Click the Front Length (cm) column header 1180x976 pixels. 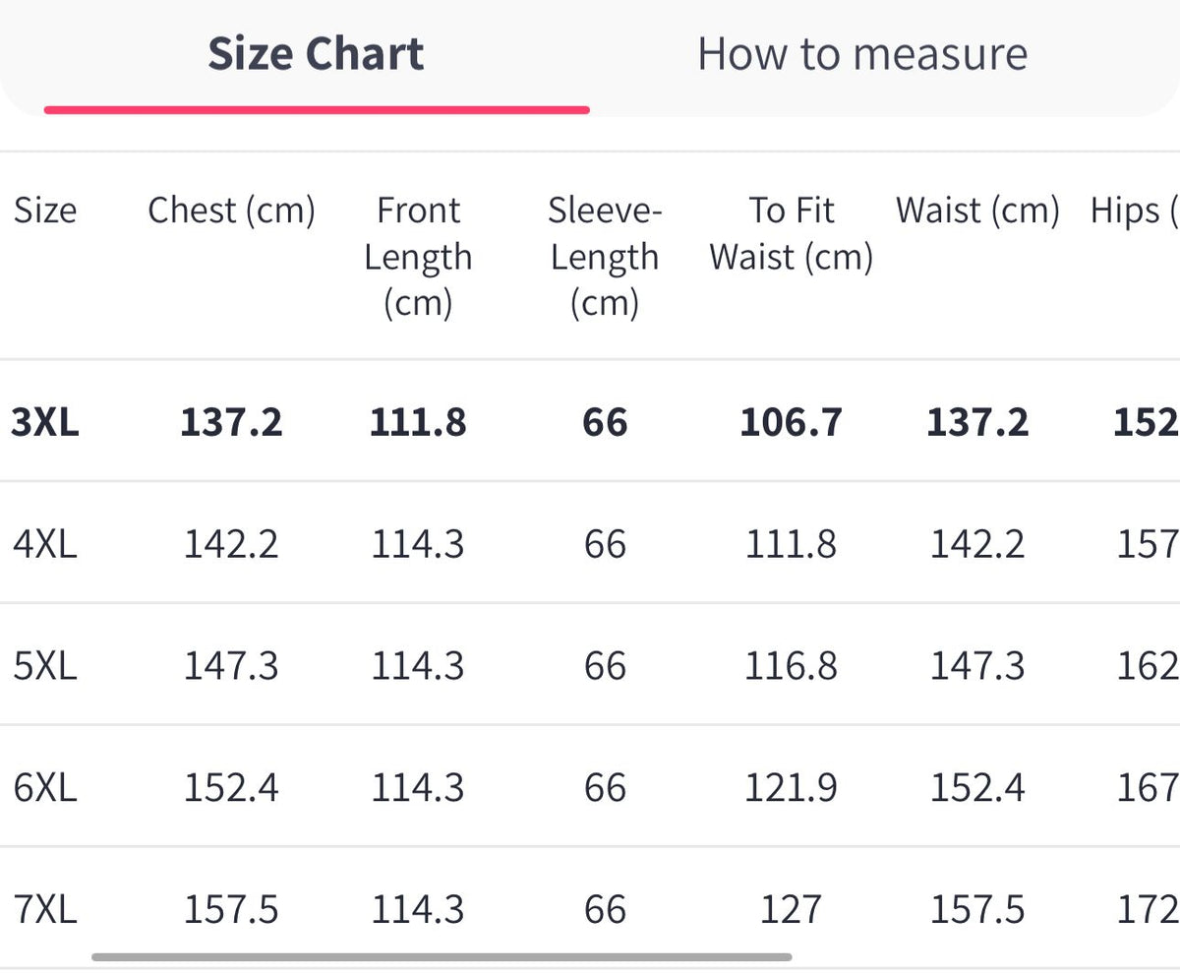point(418,256)
